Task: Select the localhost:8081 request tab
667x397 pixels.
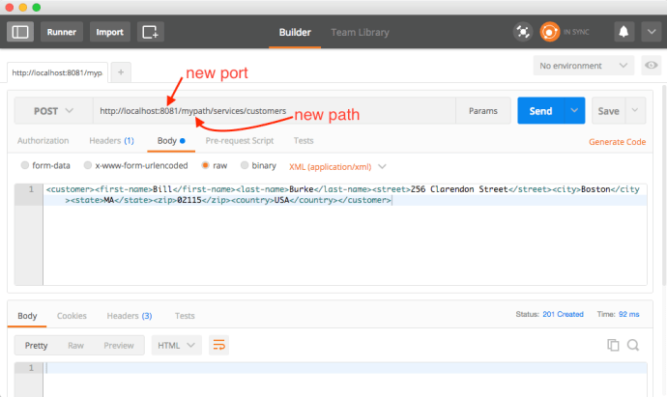Action: 57,72
